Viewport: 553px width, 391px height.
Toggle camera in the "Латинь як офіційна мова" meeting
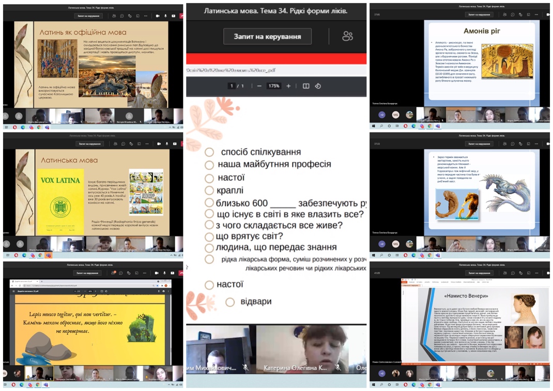point(158,16)
